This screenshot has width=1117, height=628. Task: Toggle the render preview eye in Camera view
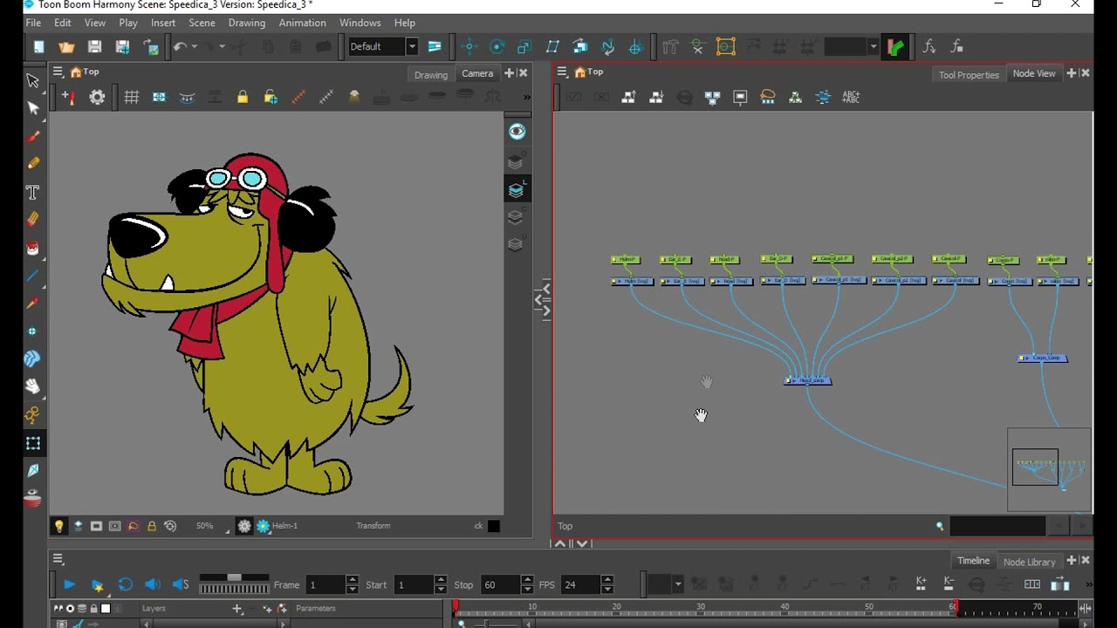[517, 132]
